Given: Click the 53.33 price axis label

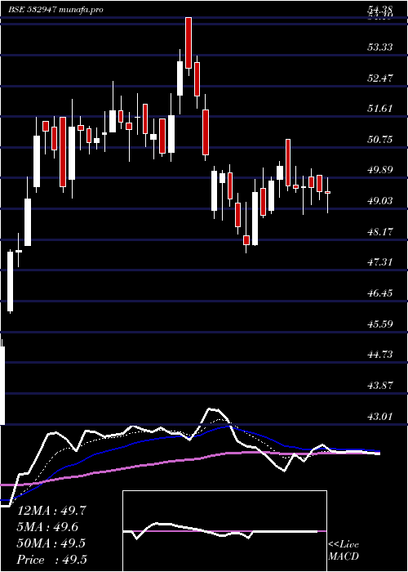Looking at the screenshot, I should coord(380,47).
